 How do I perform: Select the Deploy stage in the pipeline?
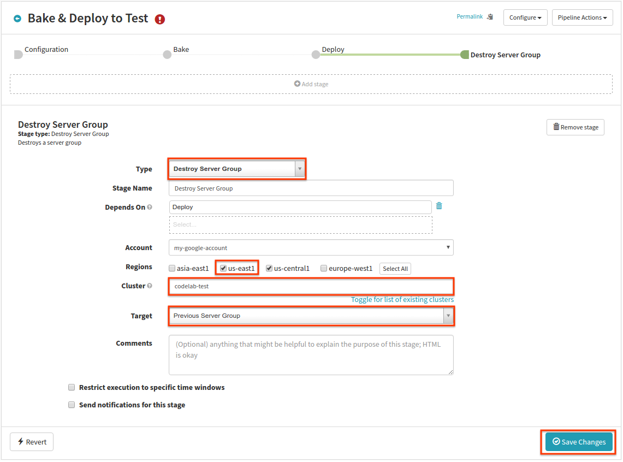coord(316,55)
